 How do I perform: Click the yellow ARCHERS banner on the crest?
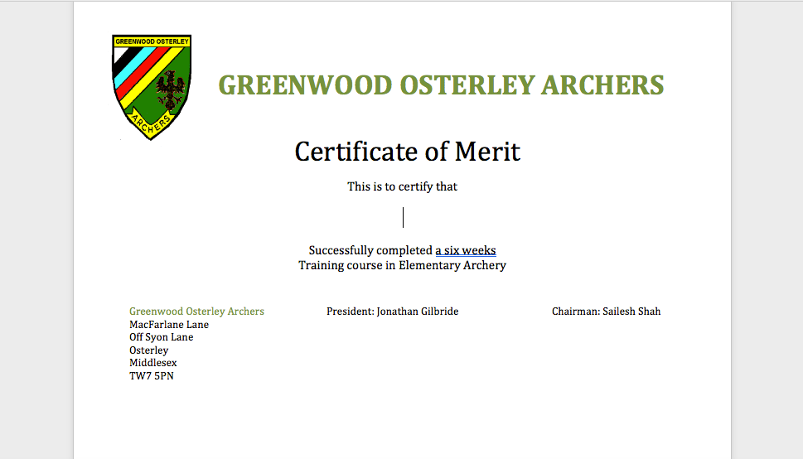coord(152,123)
